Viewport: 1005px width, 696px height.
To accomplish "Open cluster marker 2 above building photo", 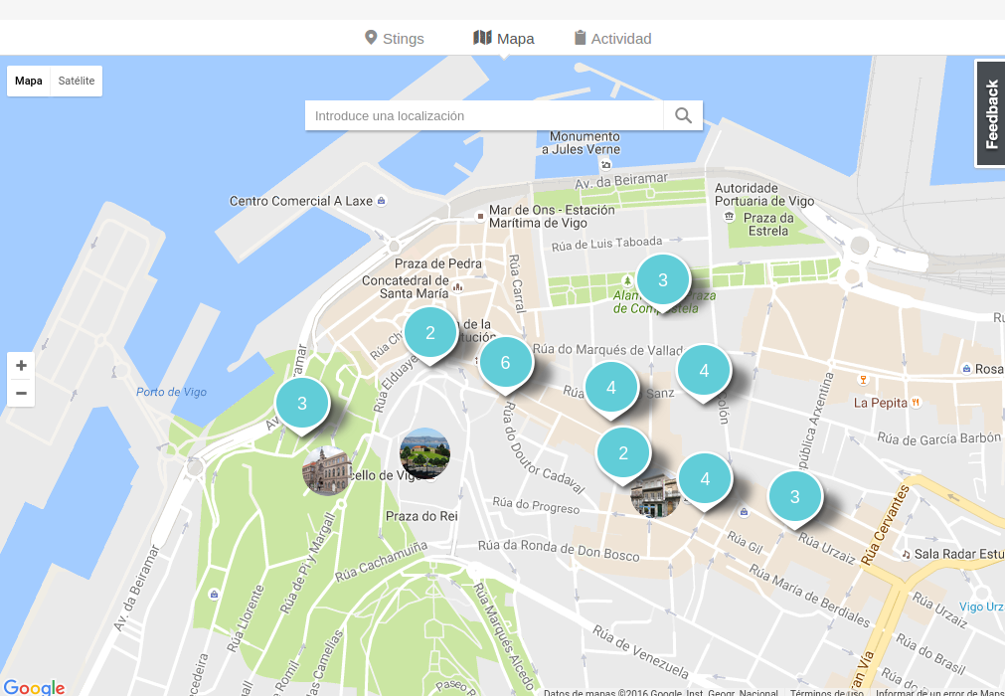I will [623, 453].
